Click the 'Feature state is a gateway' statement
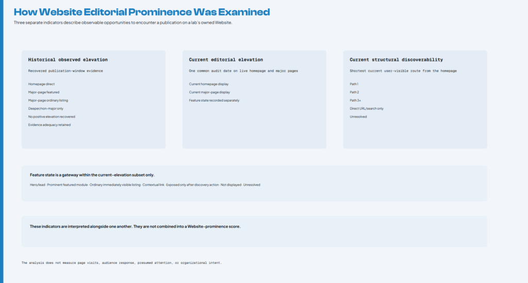Image resolution: width=528 pixels, height=283 pixels. 92,175
